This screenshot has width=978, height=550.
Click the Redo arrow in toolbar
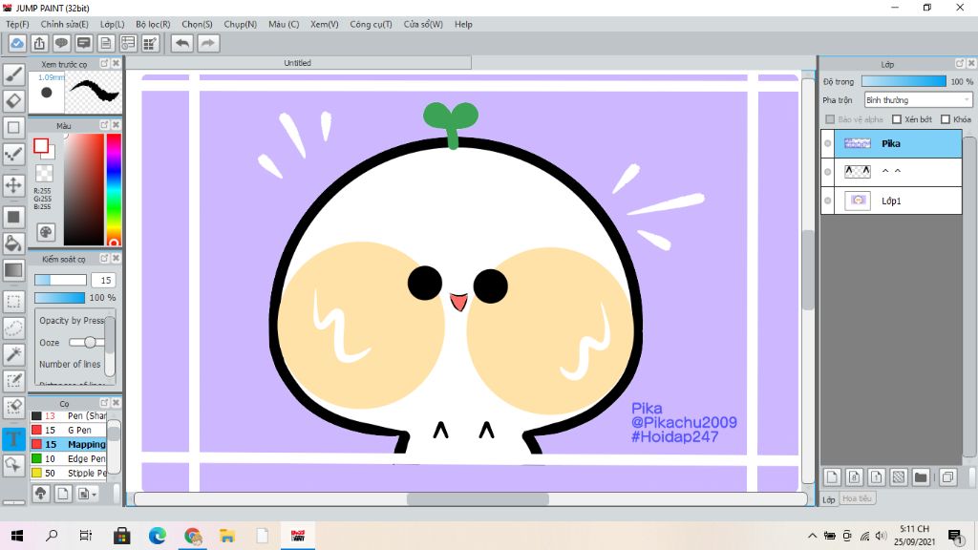pos(207,43)
